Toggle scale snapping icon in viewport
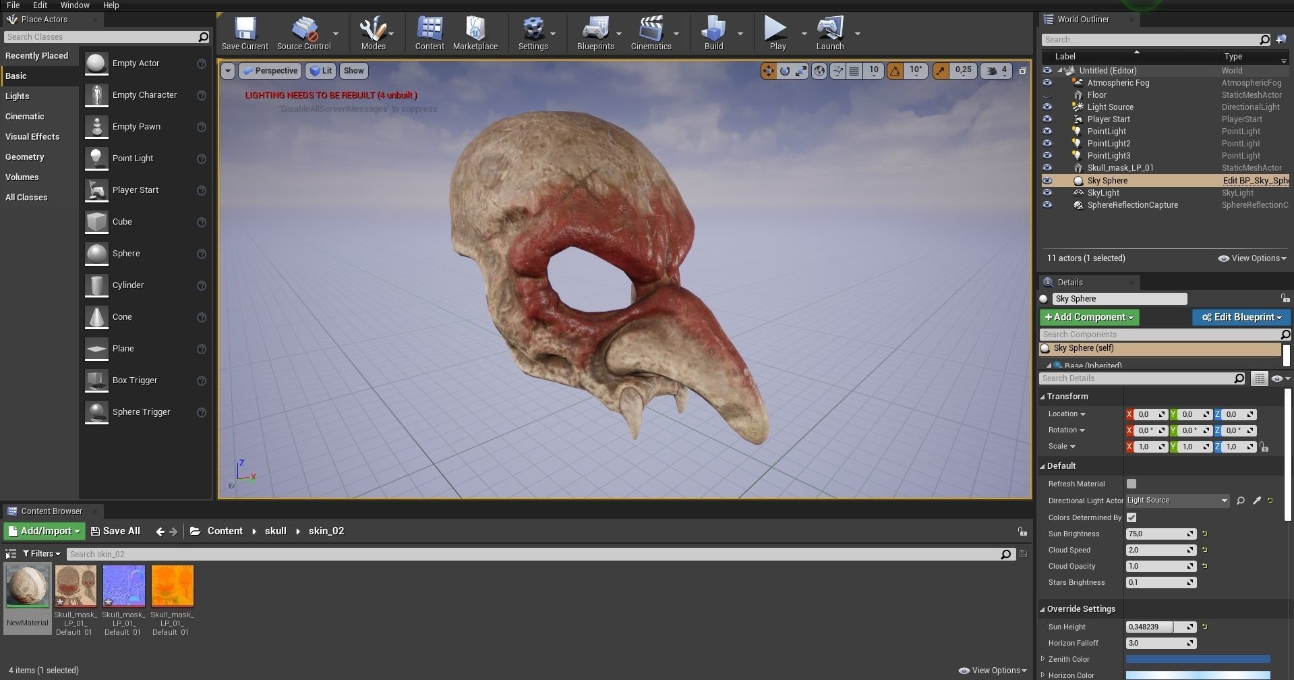This screenshot has width=1294, height=680. click(941, 71)
